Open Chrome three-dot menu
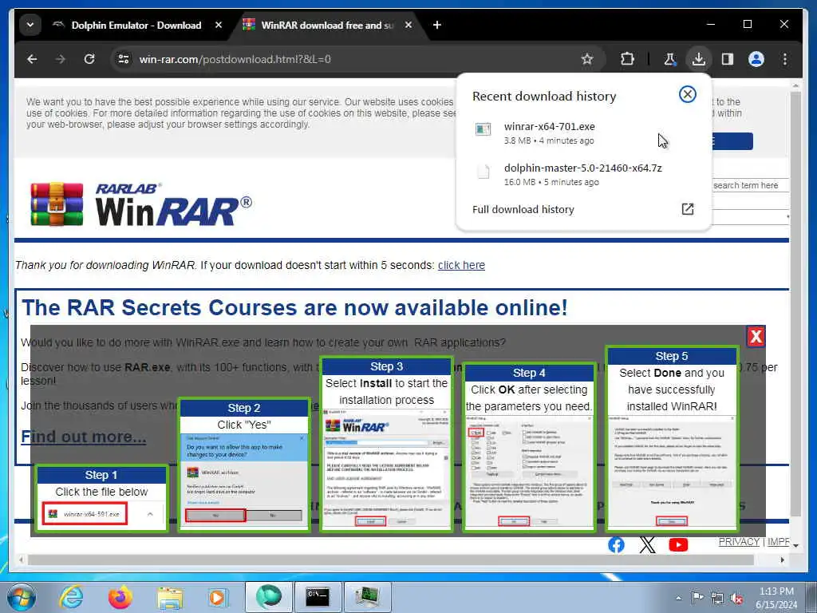 785,59
